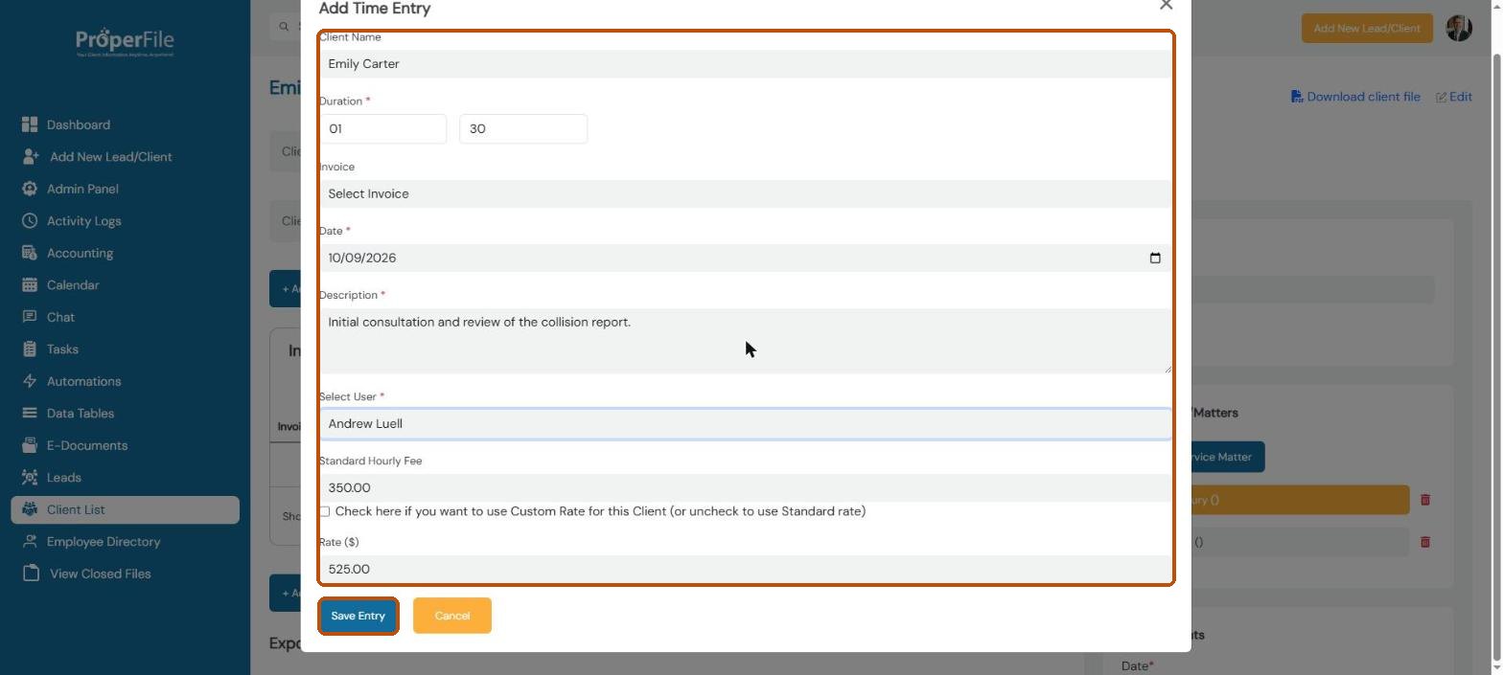The height and width of the screenshot is (675, 1503).
Task: Click the Download client file icon
Action: click(1297, 97)
